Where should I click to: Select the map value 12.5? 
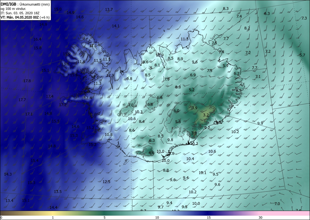[106, 182]
